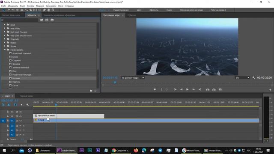Open the Program monitor settings wrench
Image resolution: width=274 pixels, height=154 pixels.
pos(253,77)
